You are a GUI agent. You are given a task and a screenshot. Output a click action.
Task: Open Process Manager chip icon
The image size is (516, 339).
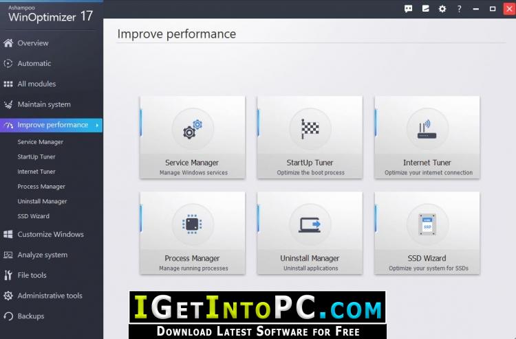tap(192, 224)
